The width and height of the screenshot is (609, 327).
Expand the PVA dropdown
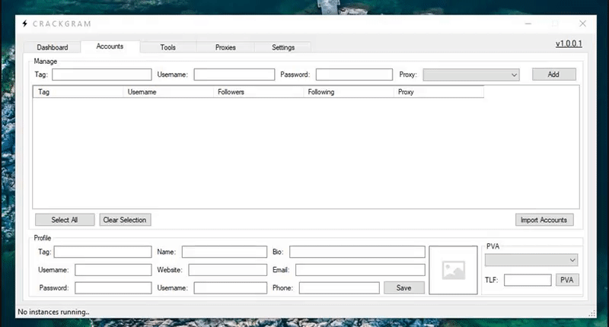[x=531, y=260]
